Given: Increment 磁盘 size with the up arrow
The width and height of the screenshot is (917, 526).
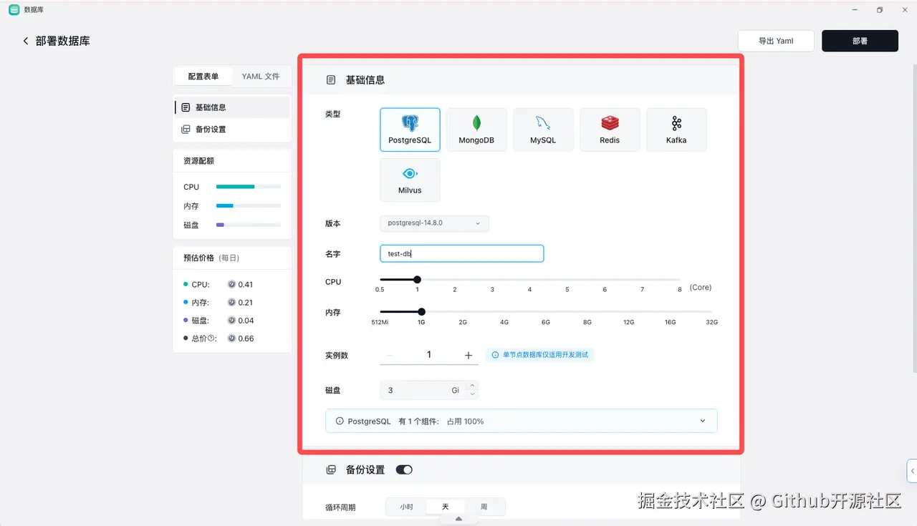Looking at the screenshot, I should [471, 386].
